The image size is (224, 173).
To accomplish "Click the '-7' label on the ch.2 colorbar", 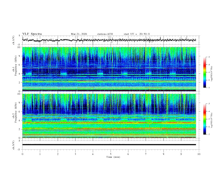I will pyautogui.click(x=208, y=135).
